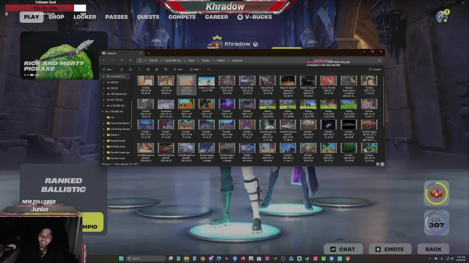Select the Sonic Rumble 2026-02-11 video
The height and width of the screenshot is (263, 469).
[x=329, y=85]
